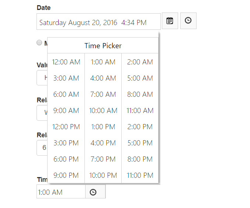Select 9:00 PM time option

[x=66, y=175]
